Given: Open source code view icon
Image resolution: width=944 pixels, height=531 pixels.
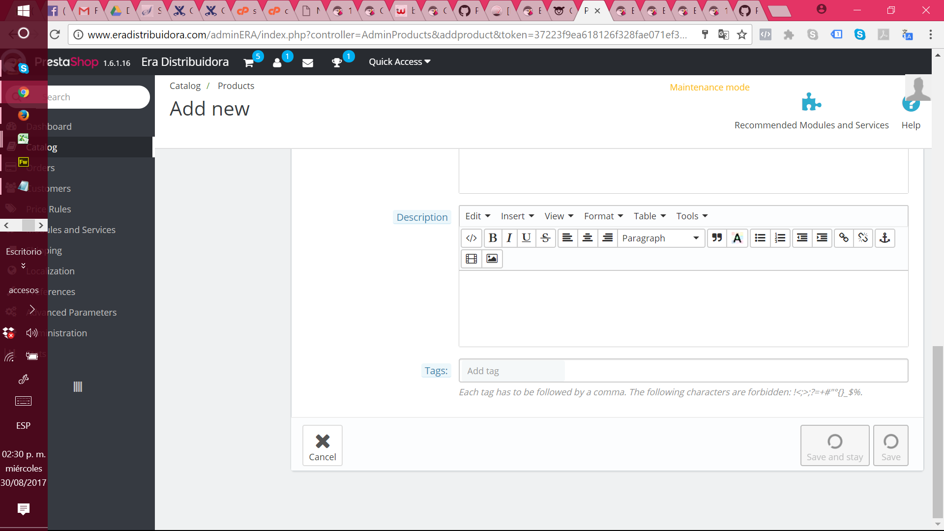Looking at the screenshot, I should (471, 238).
